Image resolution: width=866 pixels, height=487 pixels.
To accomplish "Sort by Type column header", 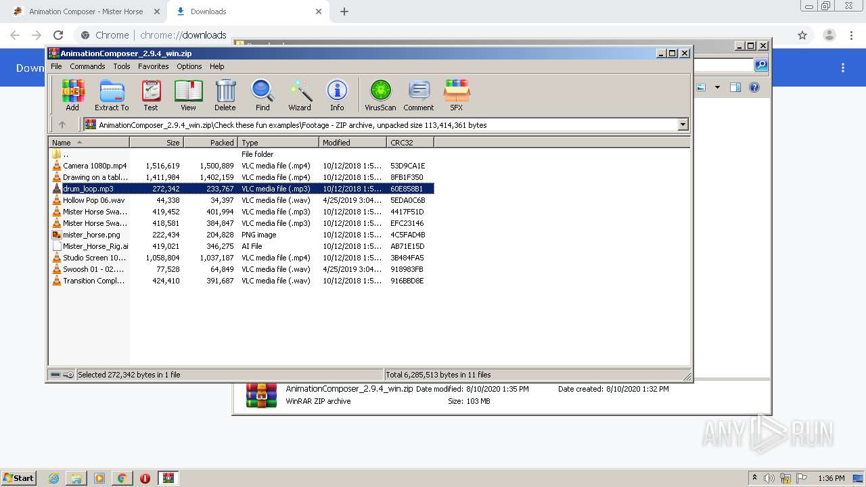I will pyautogui.click(x=278, y=143).
